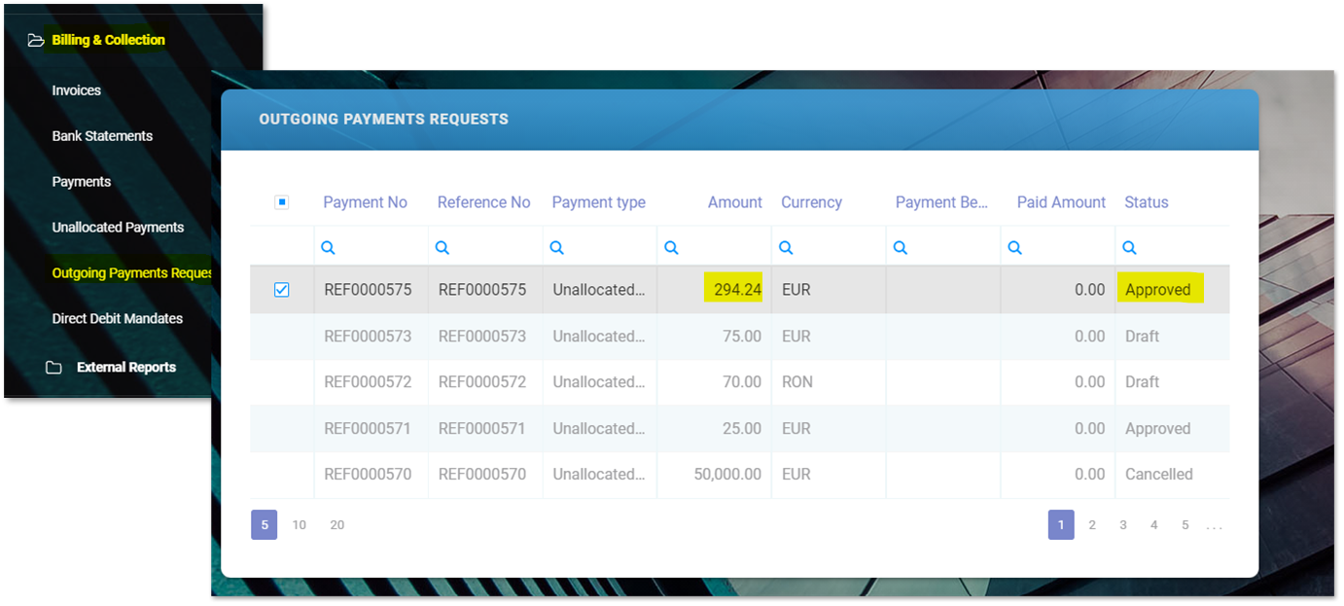Click the search icon under Payment No column

pyautogui.click(x=328, y=248)
